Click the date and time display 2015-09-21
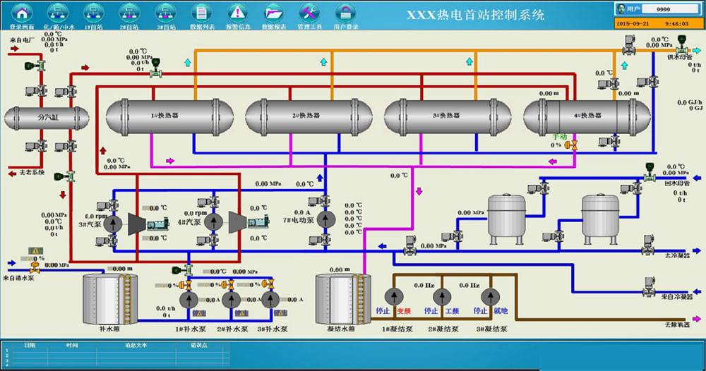Image resolution: width=706 pixels, height=371 pixels. coord(658,23)
